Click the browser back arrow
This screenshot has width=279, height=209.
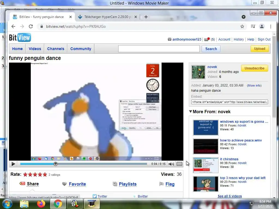13,26
